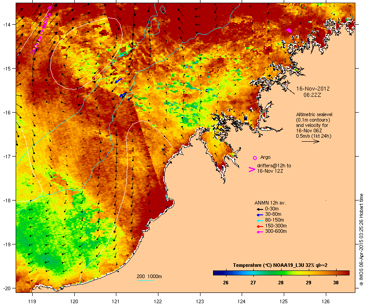367x305 pixels.
Task: Click the 126 longitude axis label
Action: point(325,301)
